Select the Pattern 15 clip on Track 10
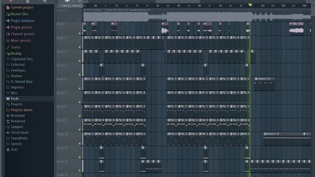Screen dimensions: 315x177 283,139
